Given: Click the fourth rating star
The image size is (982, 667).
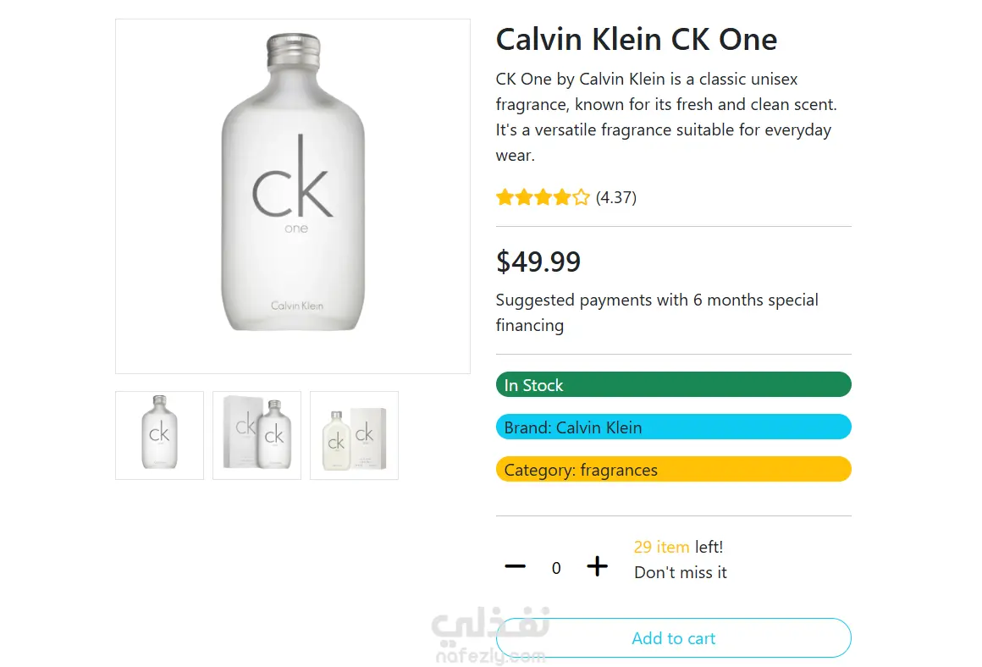Looking at the screenshot, I should pyautogui.click(x=561, y=198).
